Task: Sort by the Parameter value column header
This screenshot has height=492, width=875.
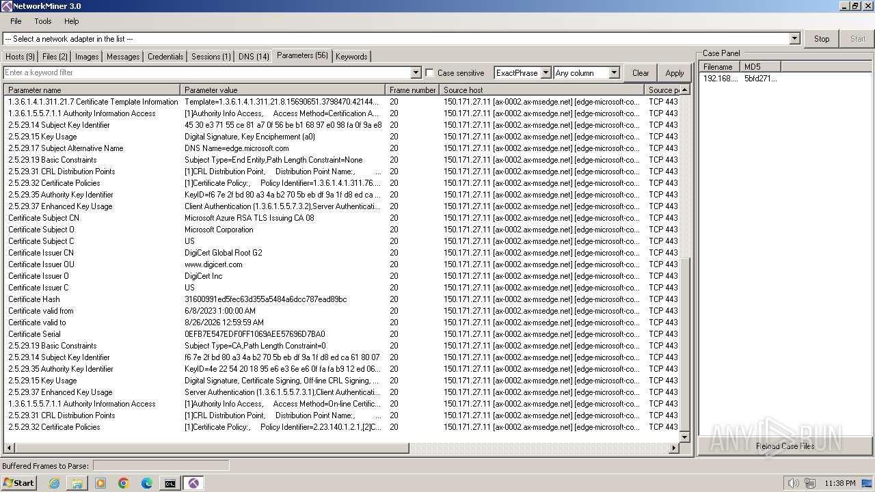Action: [282, 90]
